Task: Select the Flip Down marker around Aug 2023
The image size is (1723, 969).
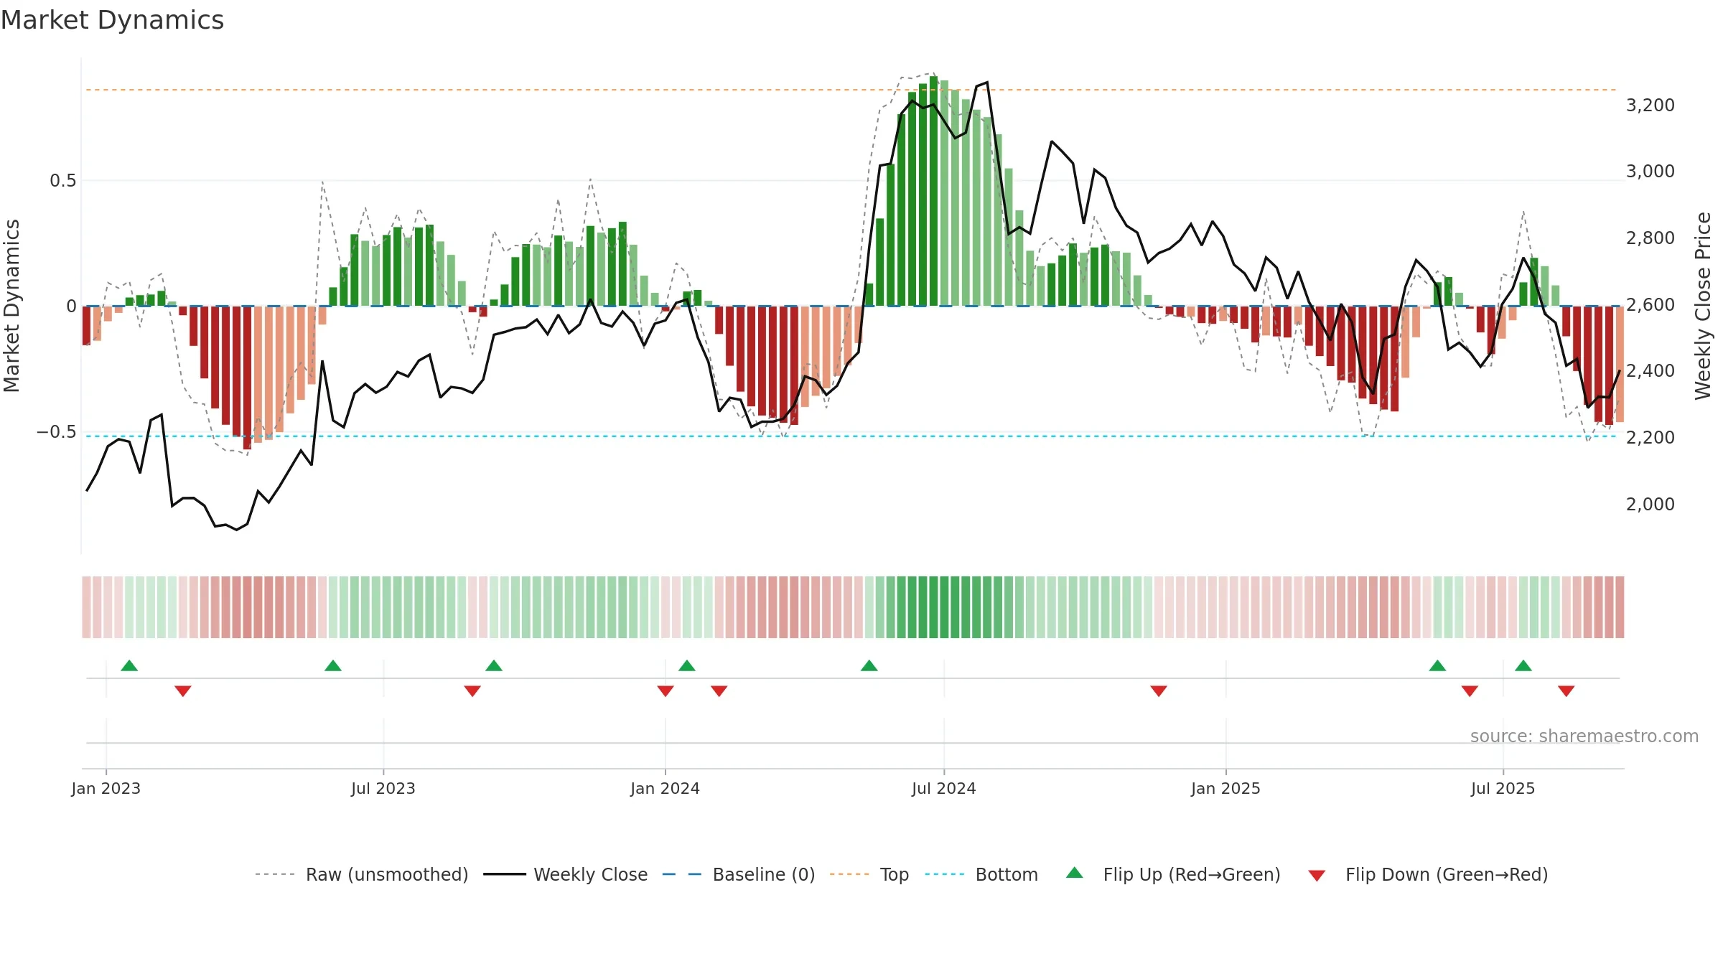Action: point(472,691)
